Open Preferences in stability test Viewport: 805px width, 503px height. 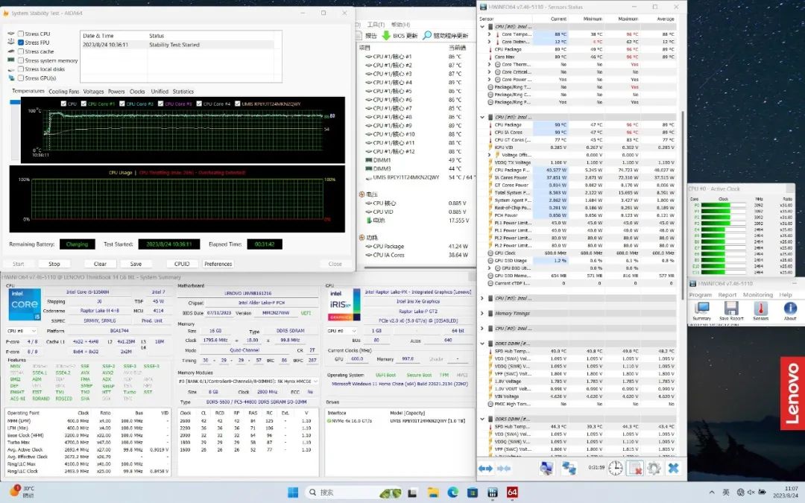click(x=218, y=264)
